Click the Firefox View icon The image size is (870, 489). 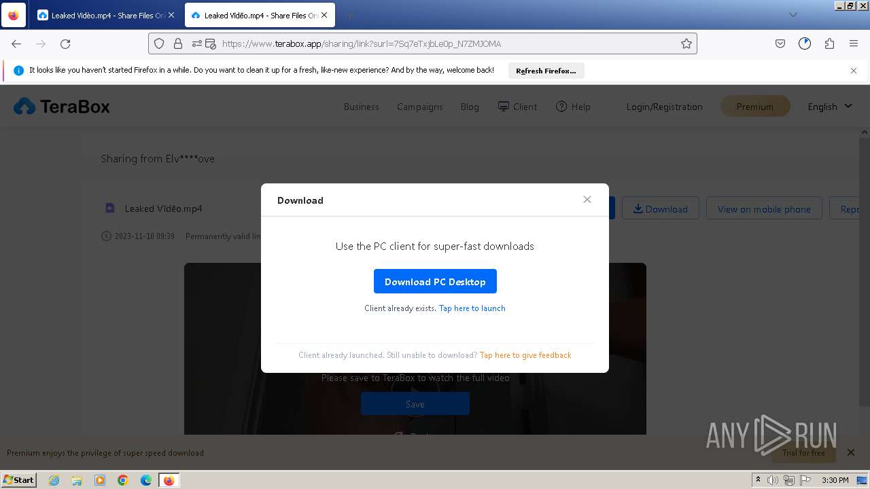[14, 15]
